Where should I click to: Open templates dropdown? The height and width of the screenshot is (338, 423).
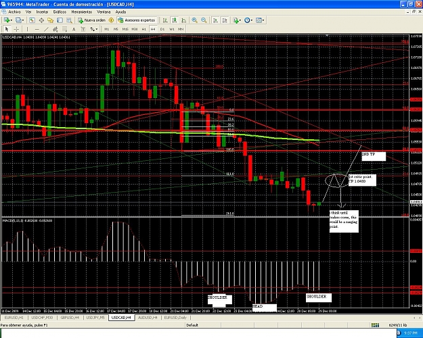pyautogui.click(x=260, y=20)
